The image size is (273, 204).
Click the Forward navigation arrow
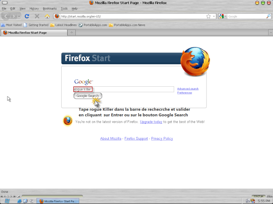(14, 16)
